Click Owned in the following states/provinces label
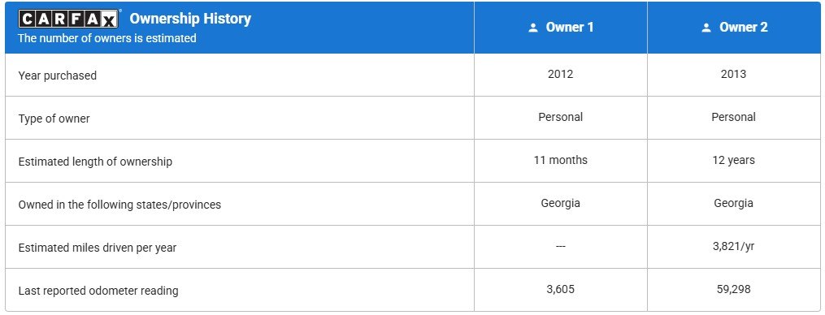 point(119,205)
